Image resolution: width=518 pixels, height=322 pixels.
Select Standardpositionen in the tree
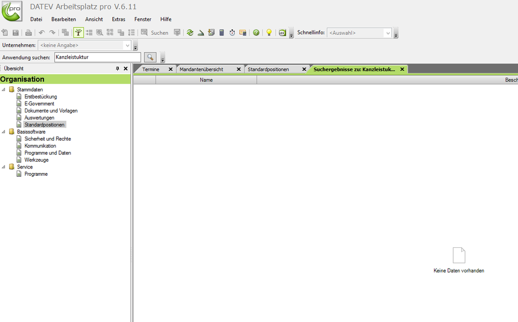pyautogui.click(x=45, y=125)
